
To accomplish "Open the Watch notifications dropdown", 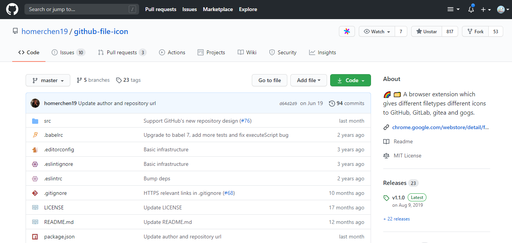I will click(377, 31).
